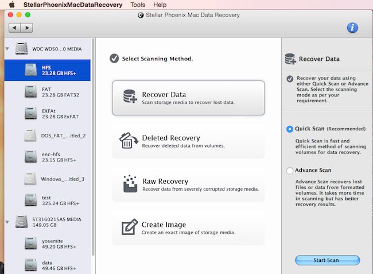Click 'Create an exact image of storage media.'

coord(188,232)
